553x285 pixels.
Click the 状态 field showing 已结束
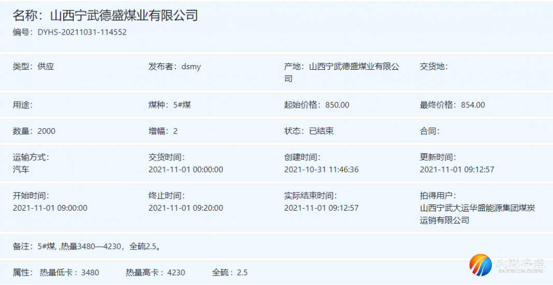pos(321,131)
